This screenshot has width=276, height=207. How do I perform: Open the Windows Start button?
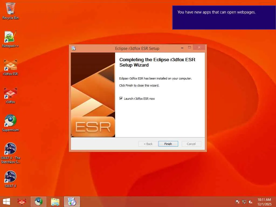click(6, 202)
